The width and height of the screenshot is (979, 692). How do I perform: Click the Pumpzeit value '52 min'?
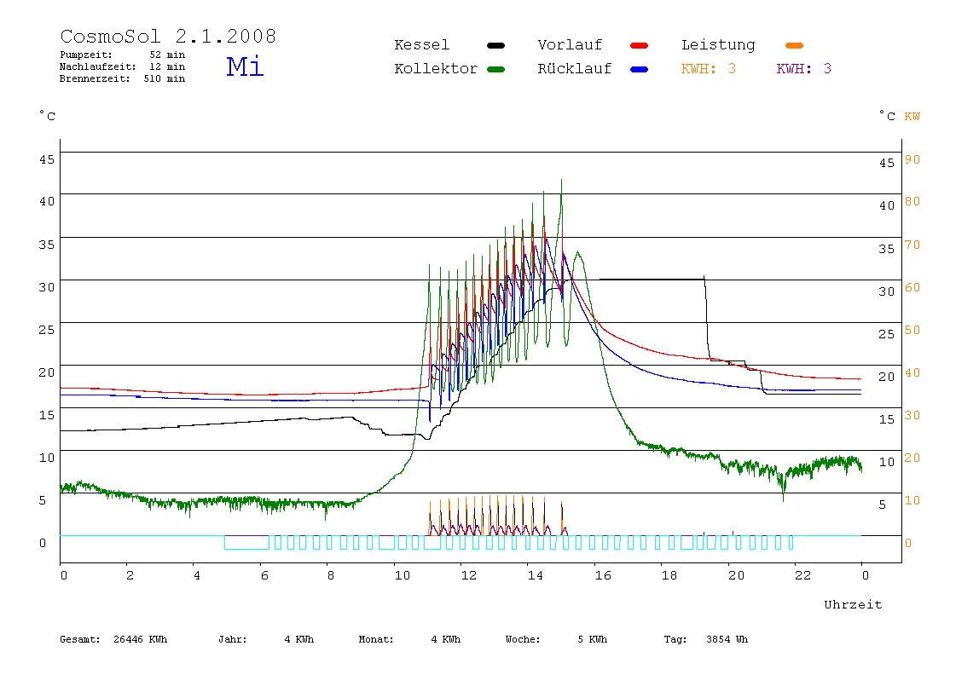pos(167,55)
